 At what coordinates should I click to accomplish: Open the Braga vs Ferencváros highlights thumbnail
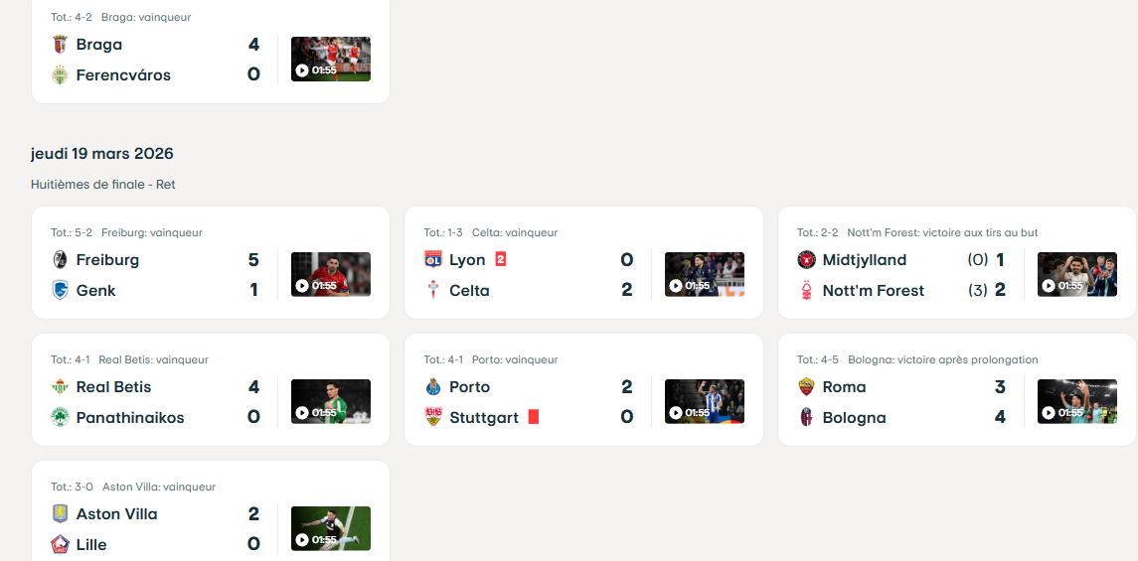[x=331, y=59]
